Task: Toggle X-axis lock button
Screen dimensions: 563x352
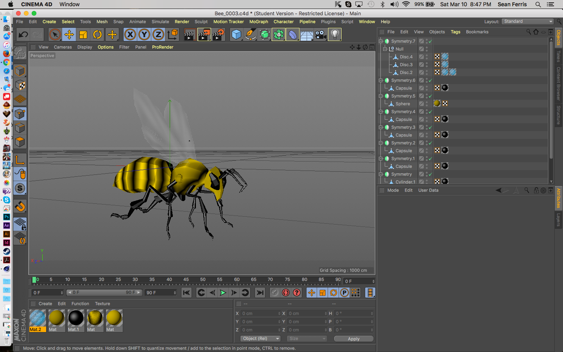Action: [x=130, y=34]
